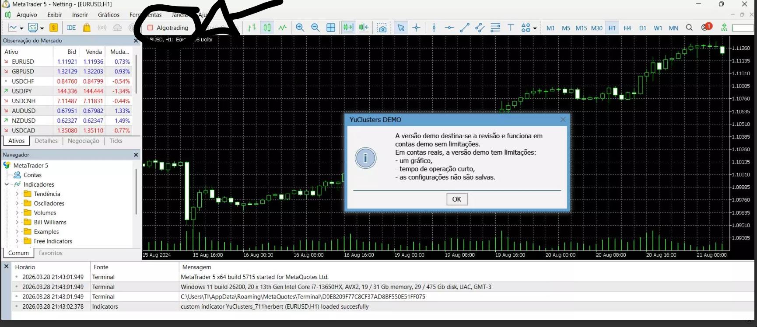Screen dimensions: 757x327
Task: Expand the Tendência folder
Action: click(x=17, y=194)
